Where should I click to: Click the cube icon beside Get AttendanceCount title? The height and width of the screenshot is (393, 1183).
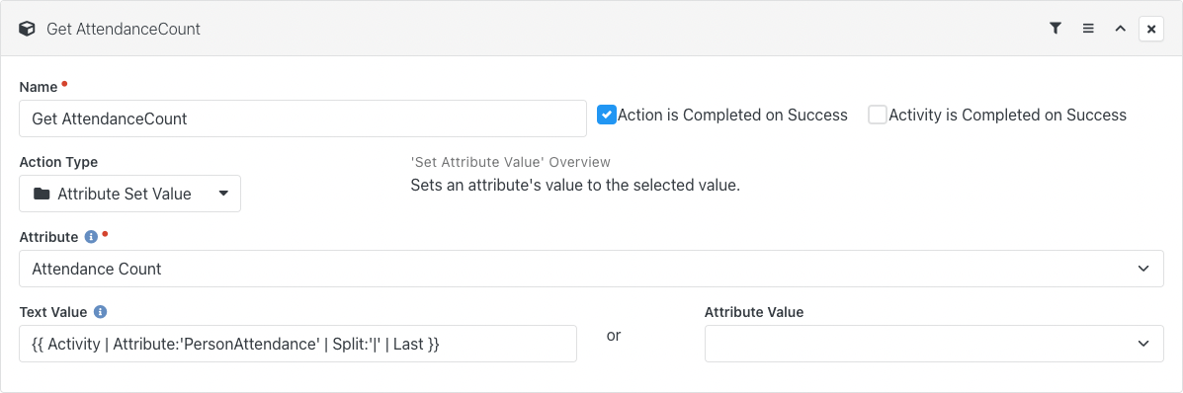(27, 29)
